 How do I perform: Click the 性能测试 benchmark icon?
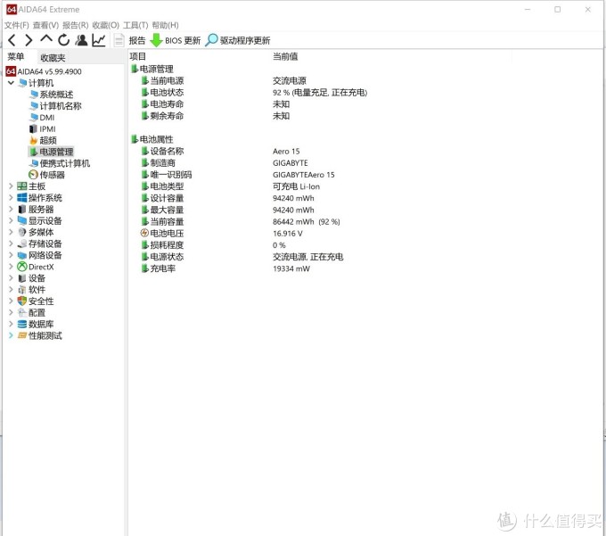(x=22, y=335)
